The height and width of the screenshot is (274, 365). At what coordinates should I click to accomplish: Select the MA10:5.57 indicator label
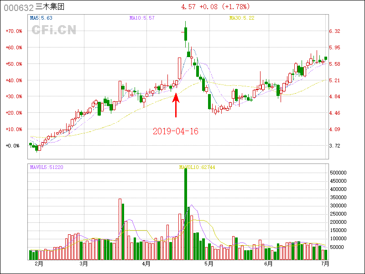(142, 18)
